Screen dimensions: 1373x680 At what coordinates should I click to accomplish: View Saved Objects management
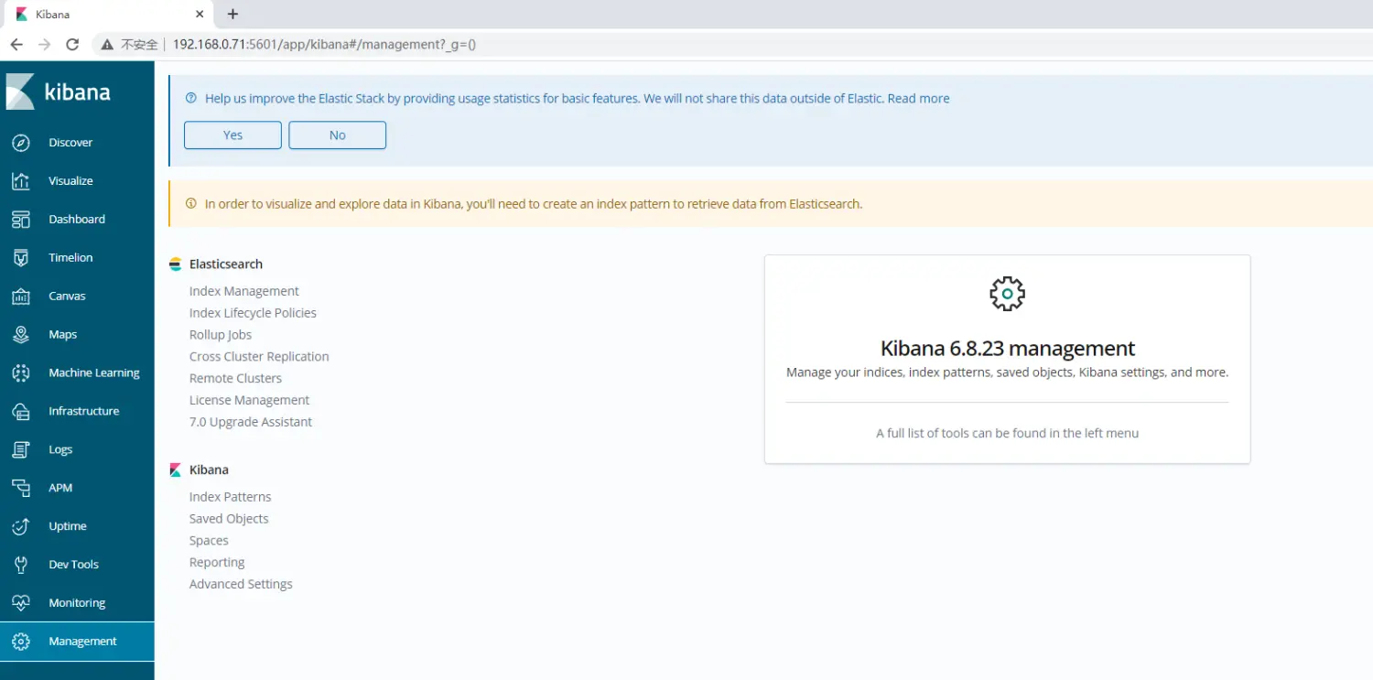(229, 518)
